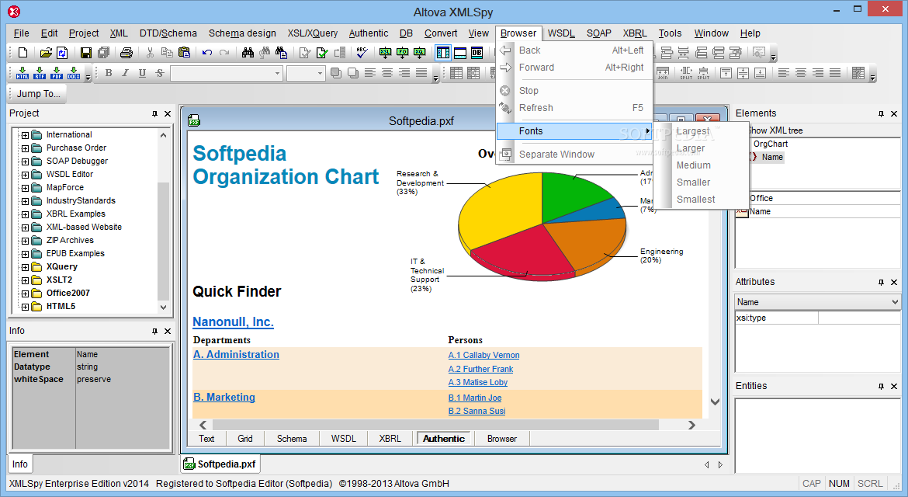Open the font size combo box
The image size is (908, 497).
coord(305,73)
